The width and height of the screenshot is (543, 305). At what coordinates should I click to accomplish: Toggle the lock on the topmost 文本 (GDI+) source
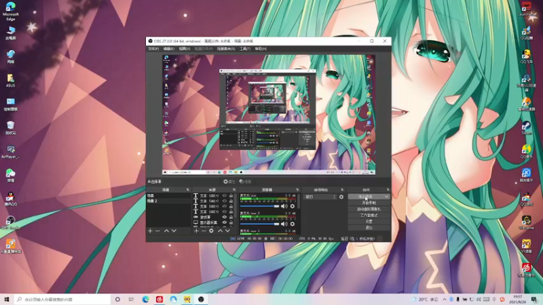pyautogui.click(x=231, y=196)
